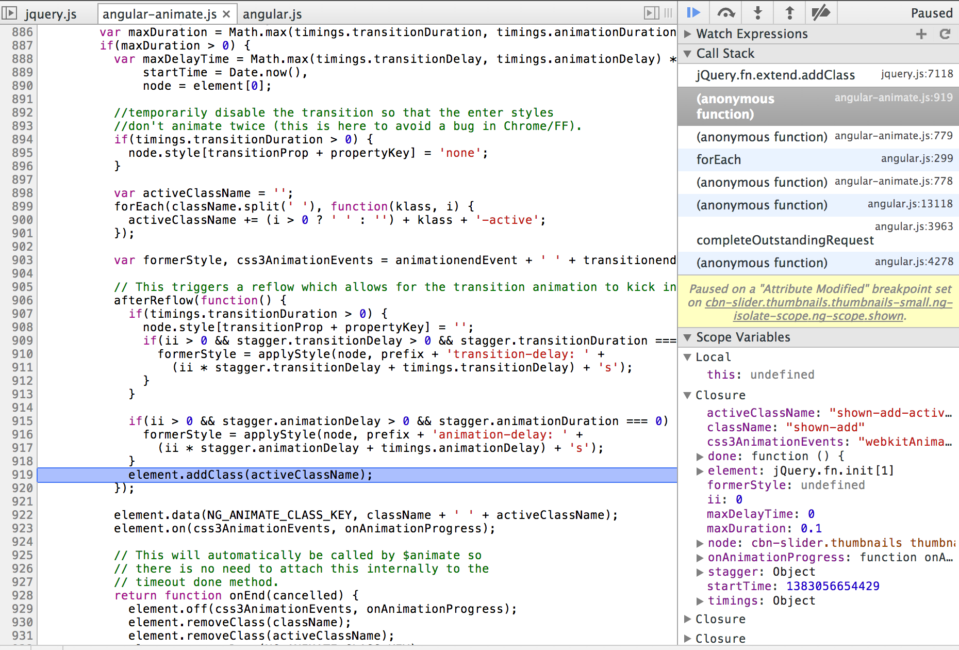Select jQuery.fn.extend.addClass stack frame
The image size is (959, 650).
[x=818, y=75]
